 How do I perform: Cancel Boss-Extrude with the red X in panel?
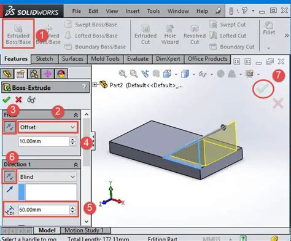click(x=18, y=100)
